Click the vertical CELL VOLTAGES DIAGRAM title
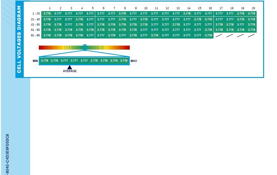Viewport: 277px width, 175px height. point(19,39)
